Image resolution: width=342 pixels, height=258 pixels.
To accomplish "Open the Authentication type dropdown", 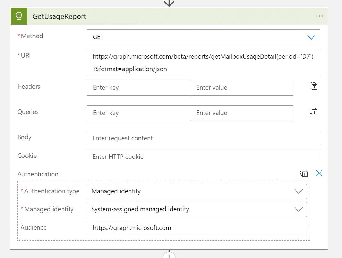I will 197,191.
